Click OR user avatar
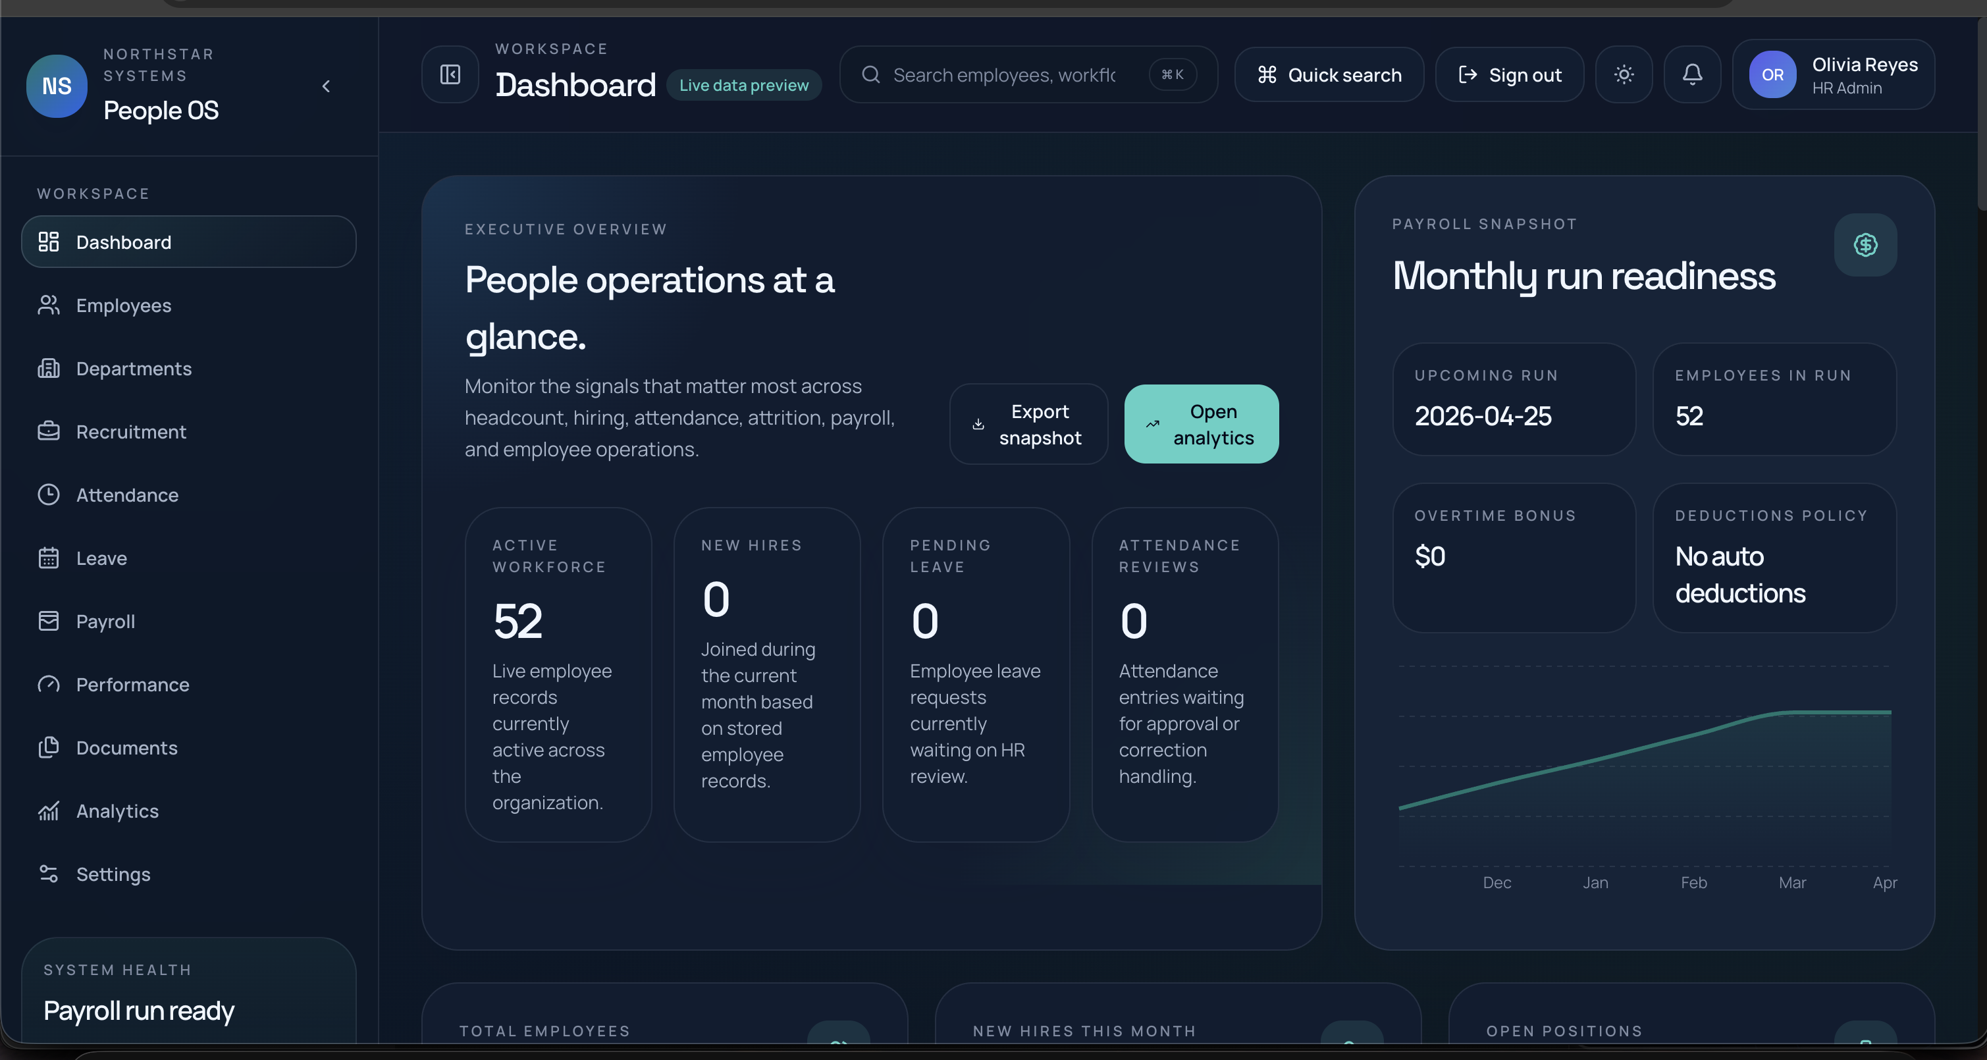1987x1060 pixels. click(x=1772, y=74)
